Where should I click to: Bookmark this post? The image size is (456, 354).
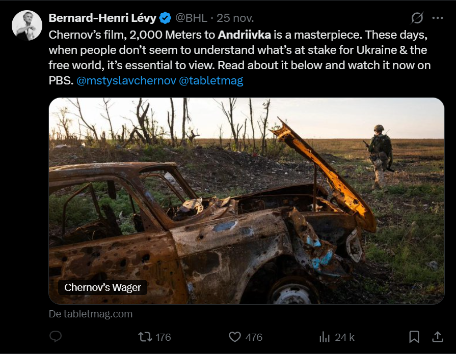point(414,337)
